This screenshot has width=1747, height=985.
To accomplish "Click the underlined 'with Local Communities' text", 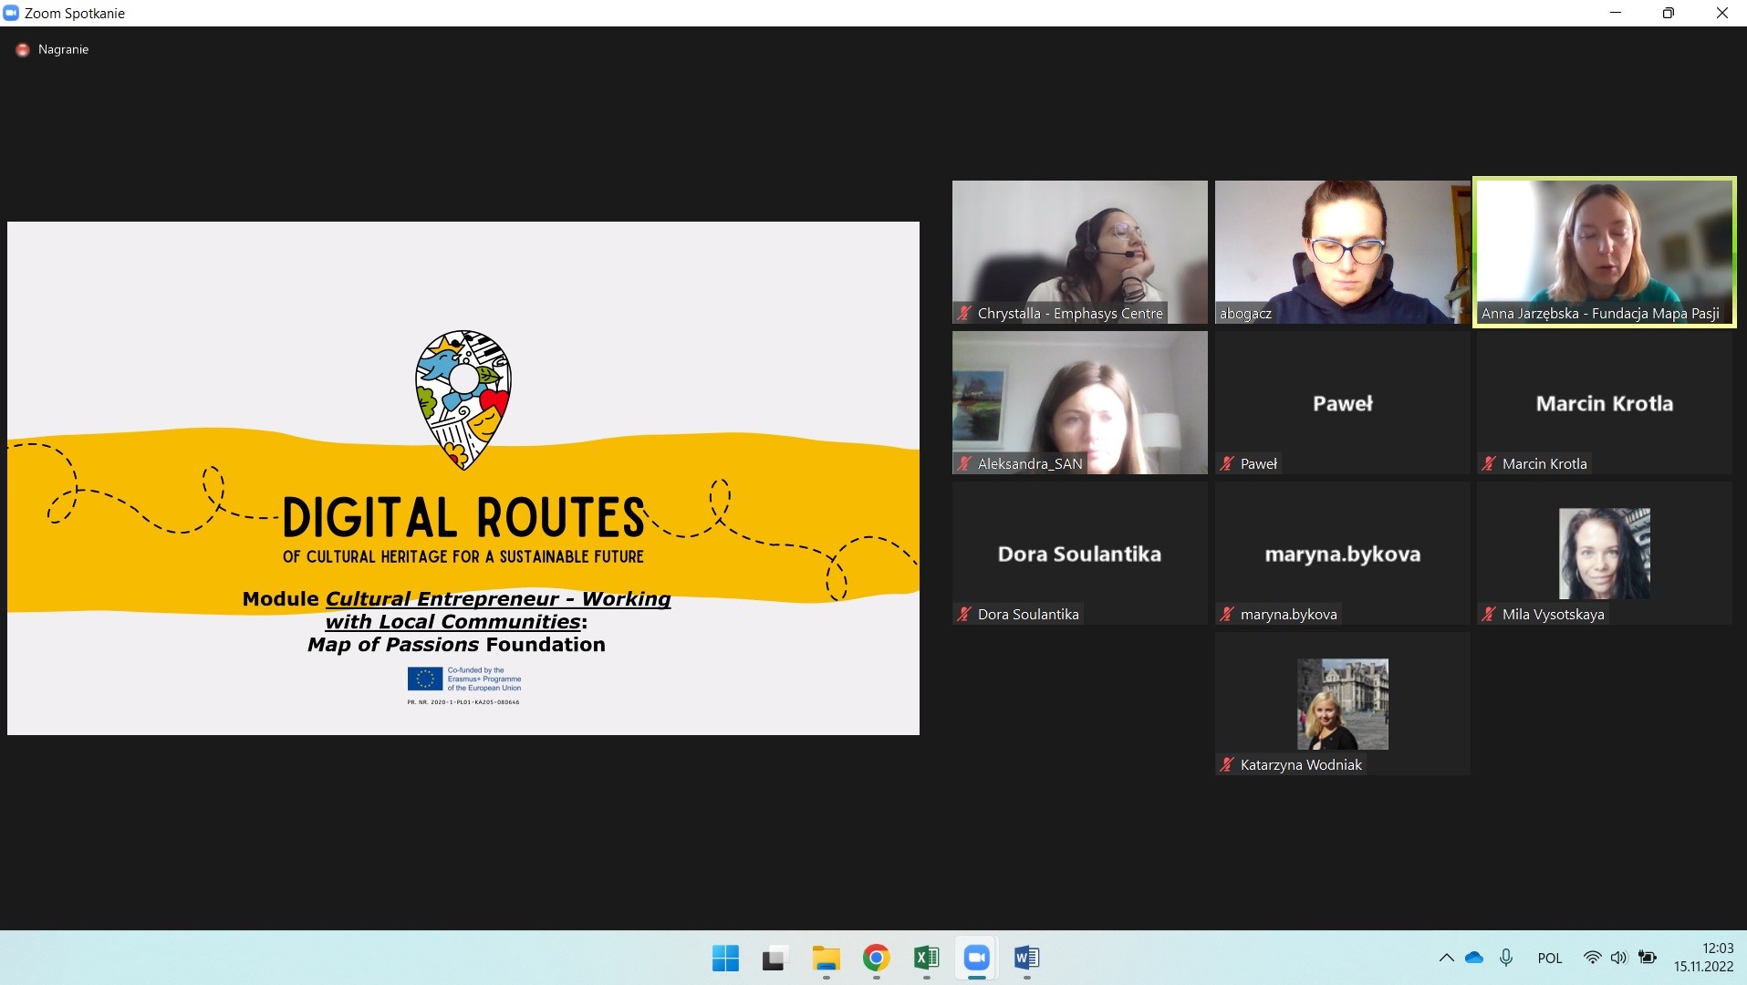I will coord(453,621).
